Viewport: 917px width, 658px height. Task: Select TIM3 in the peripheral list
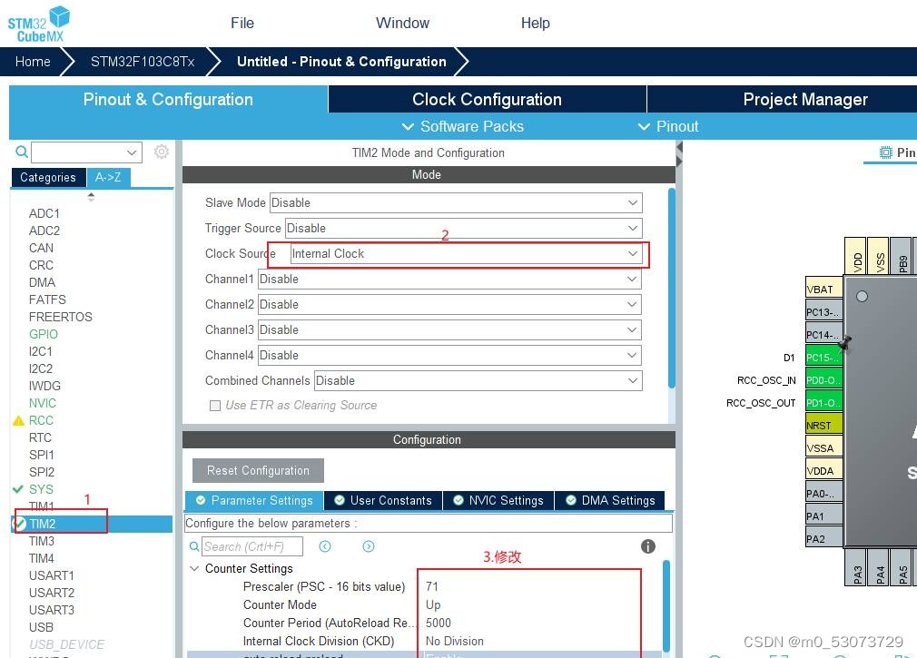[42, 541]
